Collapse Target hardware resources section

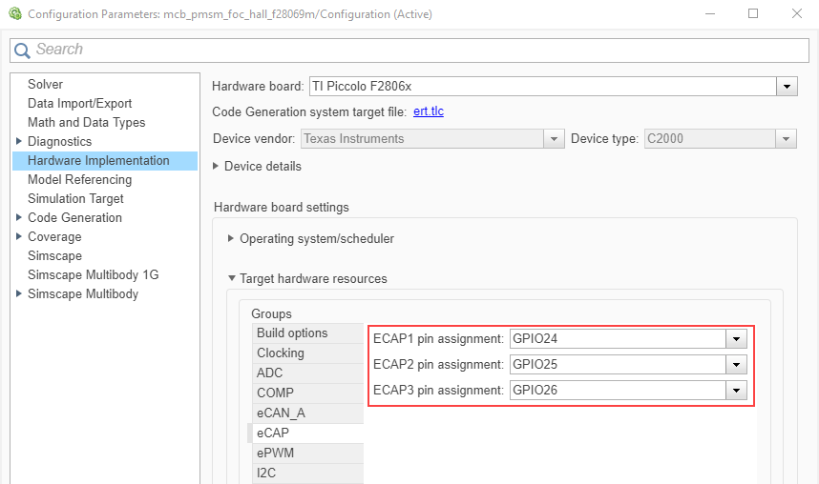[231, 278]
